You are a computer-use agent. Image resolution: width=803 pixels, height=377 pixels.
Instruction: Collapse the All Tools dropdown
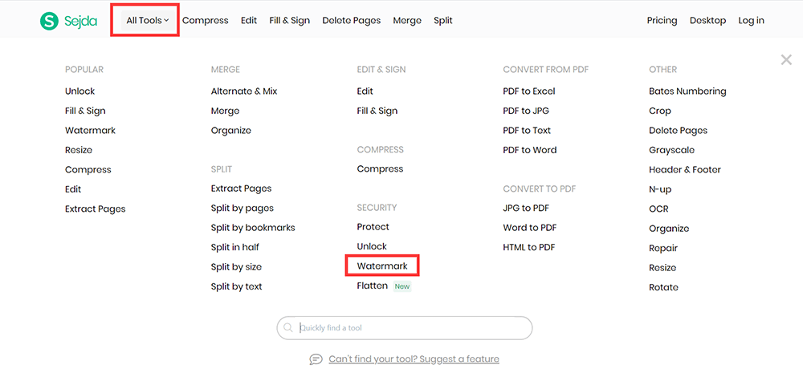(x=147, y=21)
